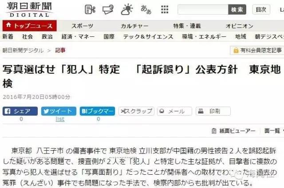Open the 紙面ビューアー viewer
Image resolution: width=284 pixels, height=188 pixels.
point(234,131)
